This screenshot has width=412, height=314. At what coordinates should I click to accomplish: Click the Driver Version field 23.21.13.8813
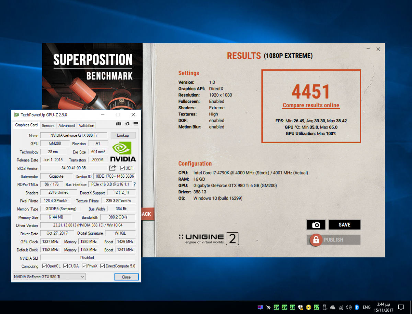tap(88, 225)
